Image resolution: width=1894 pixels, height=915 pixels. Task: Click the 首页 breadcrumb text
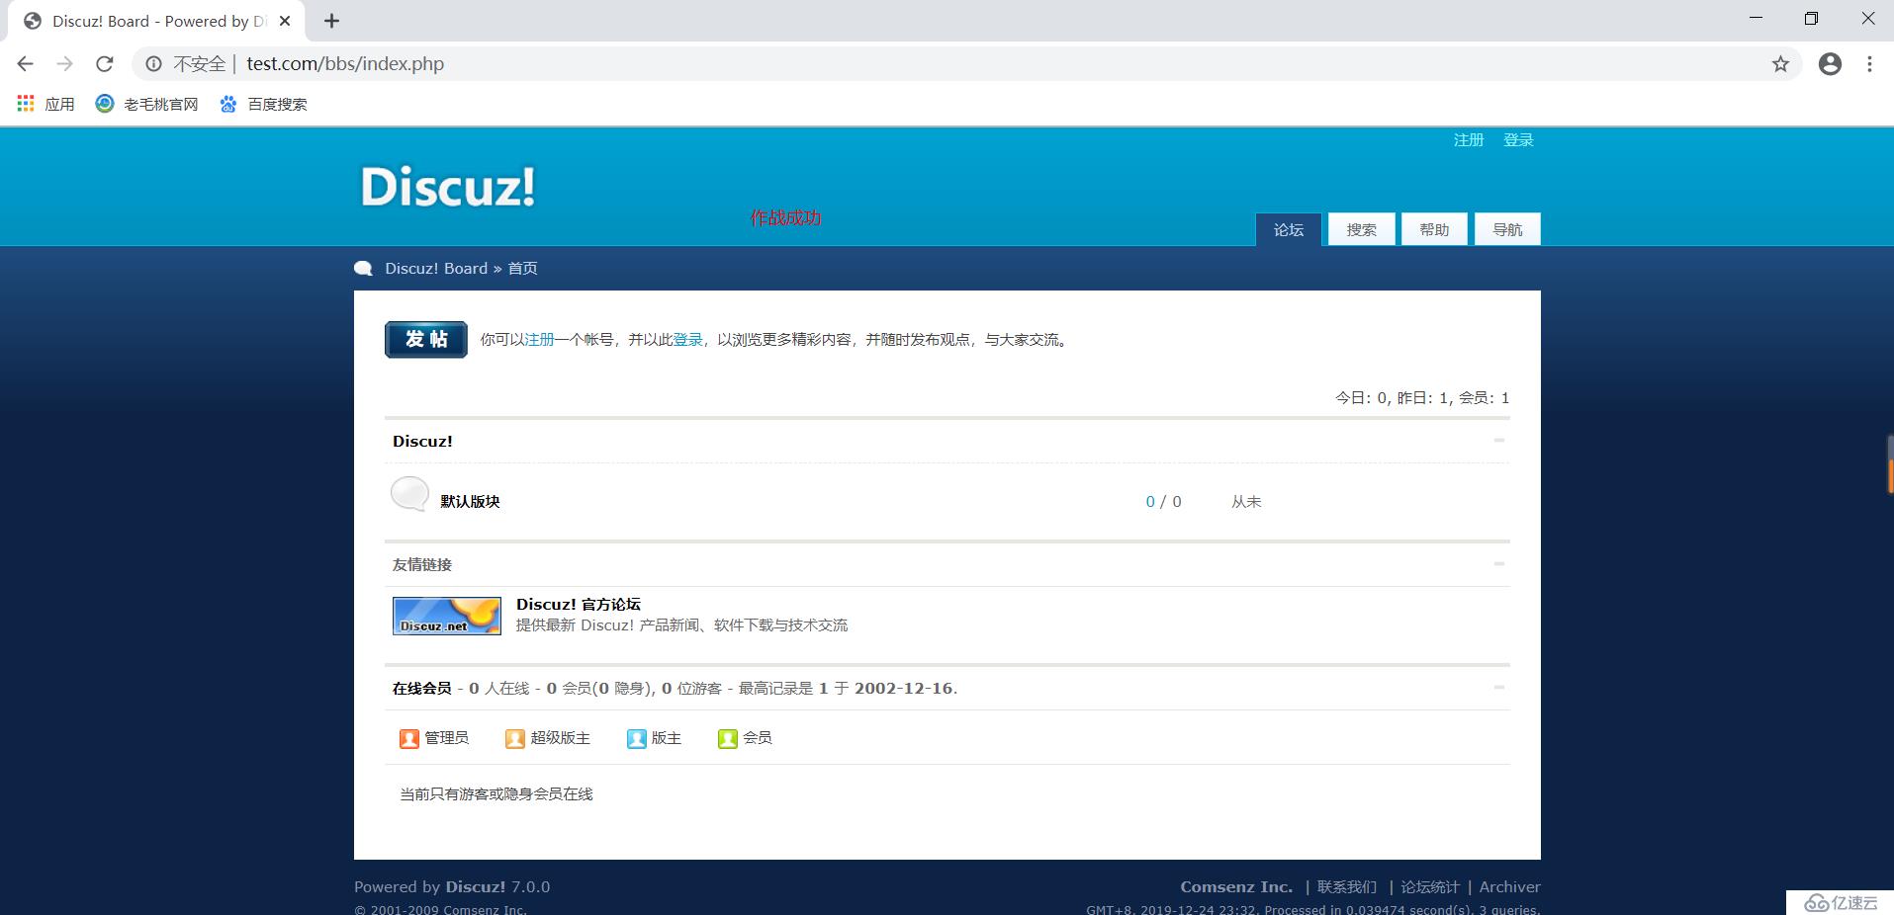(523, 269)
